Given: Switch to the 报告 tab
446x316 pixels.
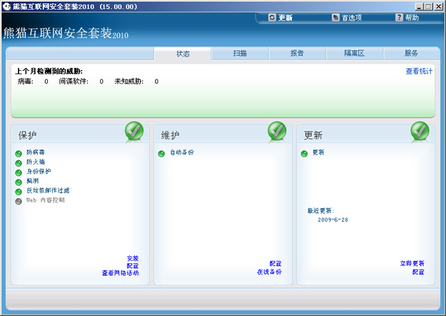Looking at the screenshot, I should [x=298, y=53].
